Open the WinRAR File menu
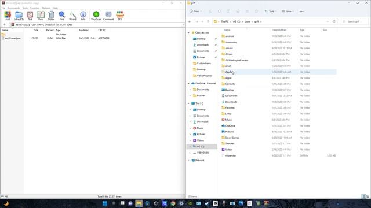The height and width of the screenshot is (208, 371). [3, 8]
